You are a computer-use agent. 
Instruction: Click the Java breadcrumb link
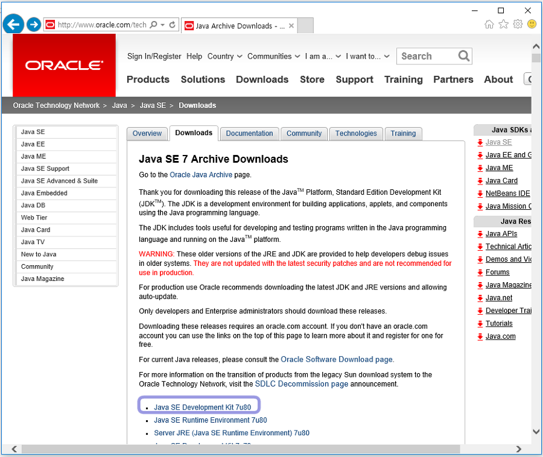point(119,105)
